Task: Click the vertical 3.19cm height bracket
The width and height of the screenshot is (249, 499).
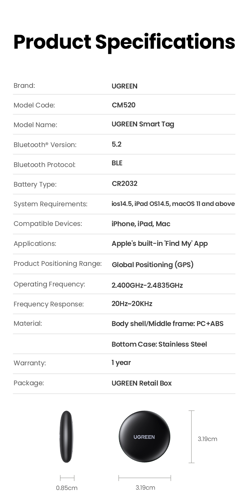Action: pos(192,437)
